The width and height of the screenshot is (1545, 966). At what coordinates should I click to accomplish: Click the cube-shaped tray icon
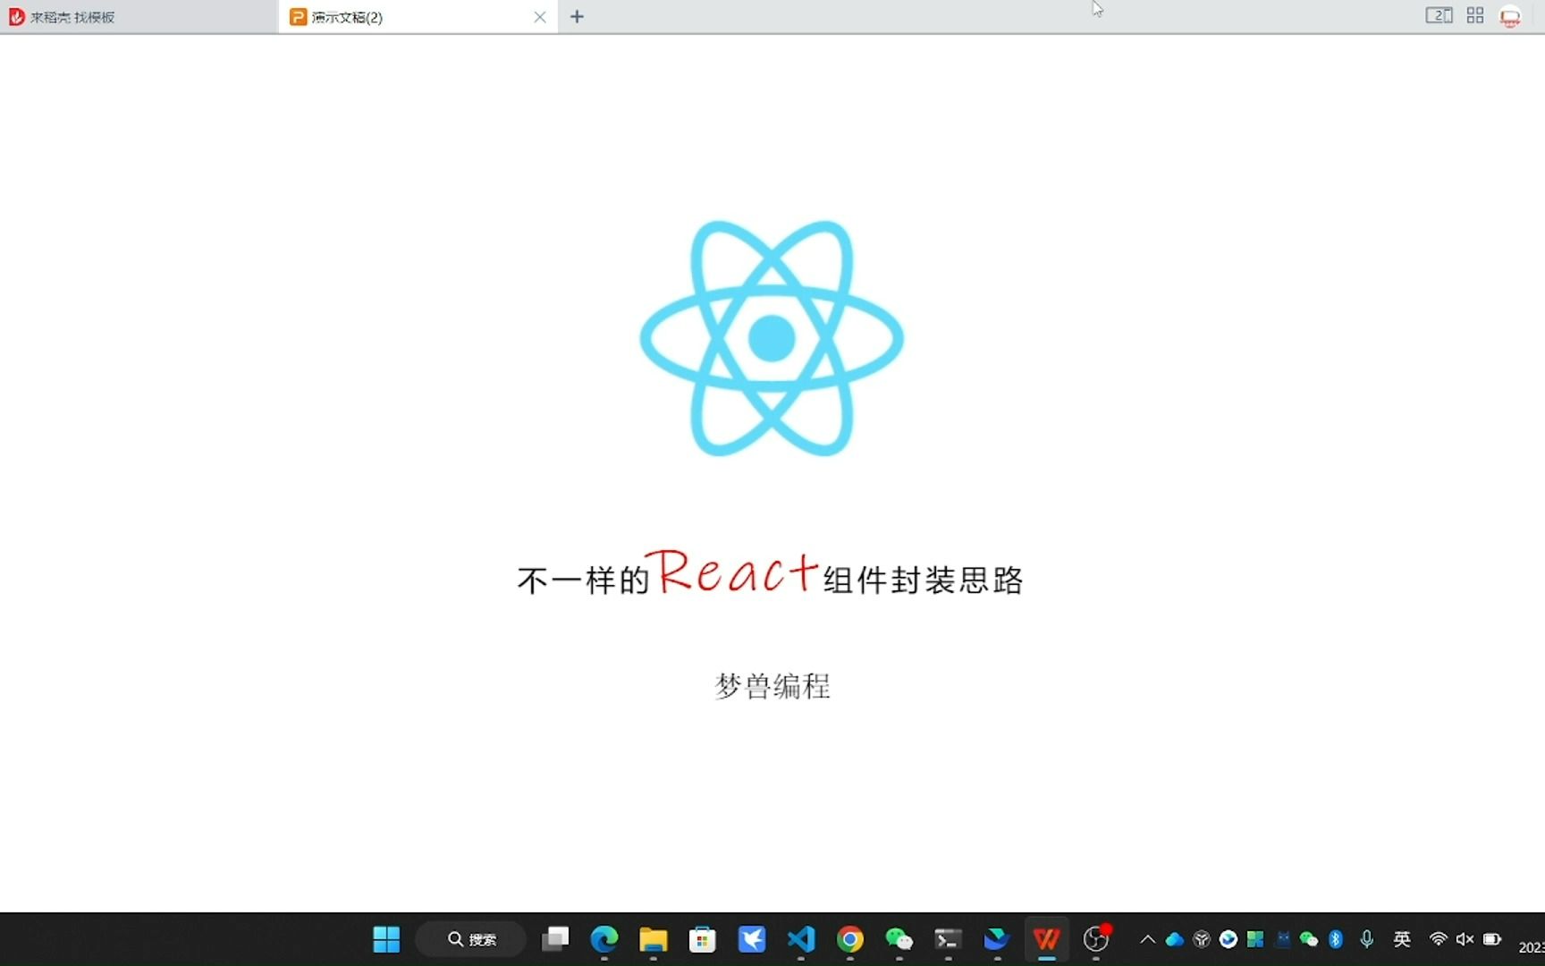tap(1202, 939)
